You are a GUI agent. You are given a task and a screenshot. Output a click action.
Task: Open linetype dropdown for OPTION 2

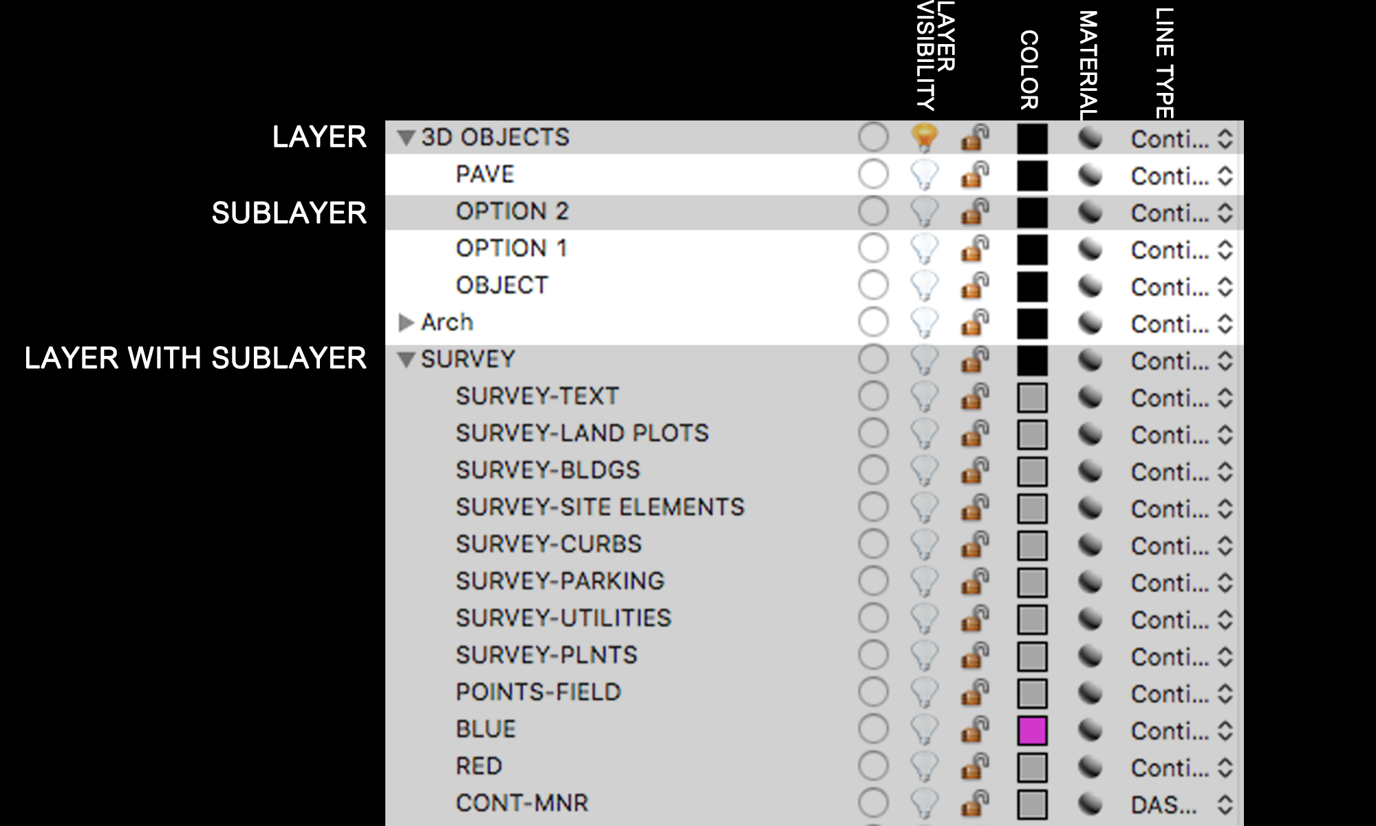(1182, 213)
